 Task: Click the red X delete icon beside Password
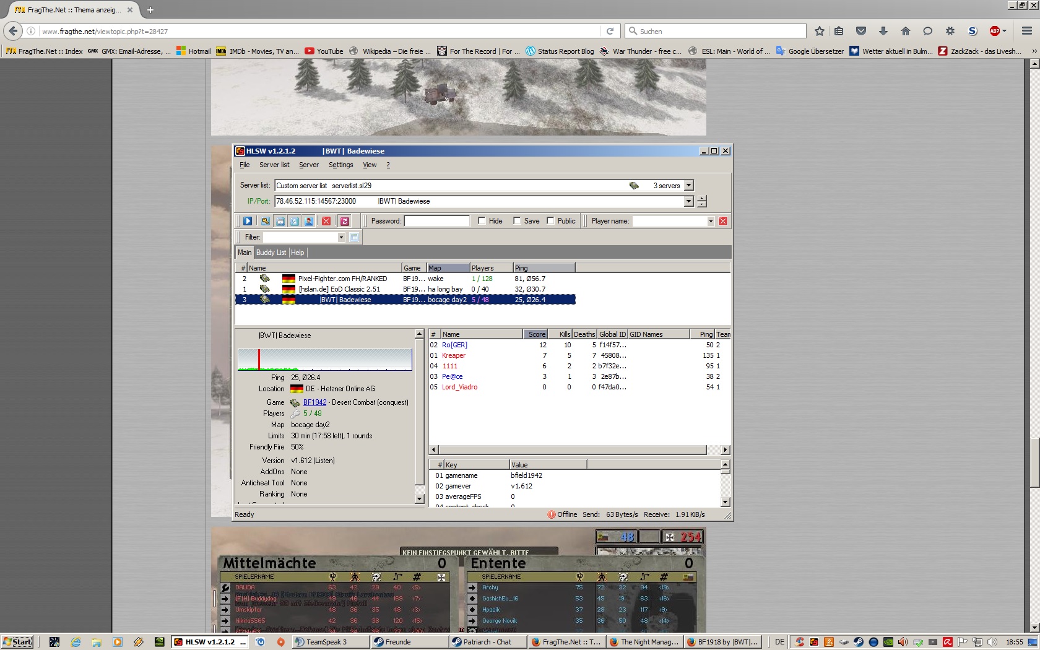[326, 221]
